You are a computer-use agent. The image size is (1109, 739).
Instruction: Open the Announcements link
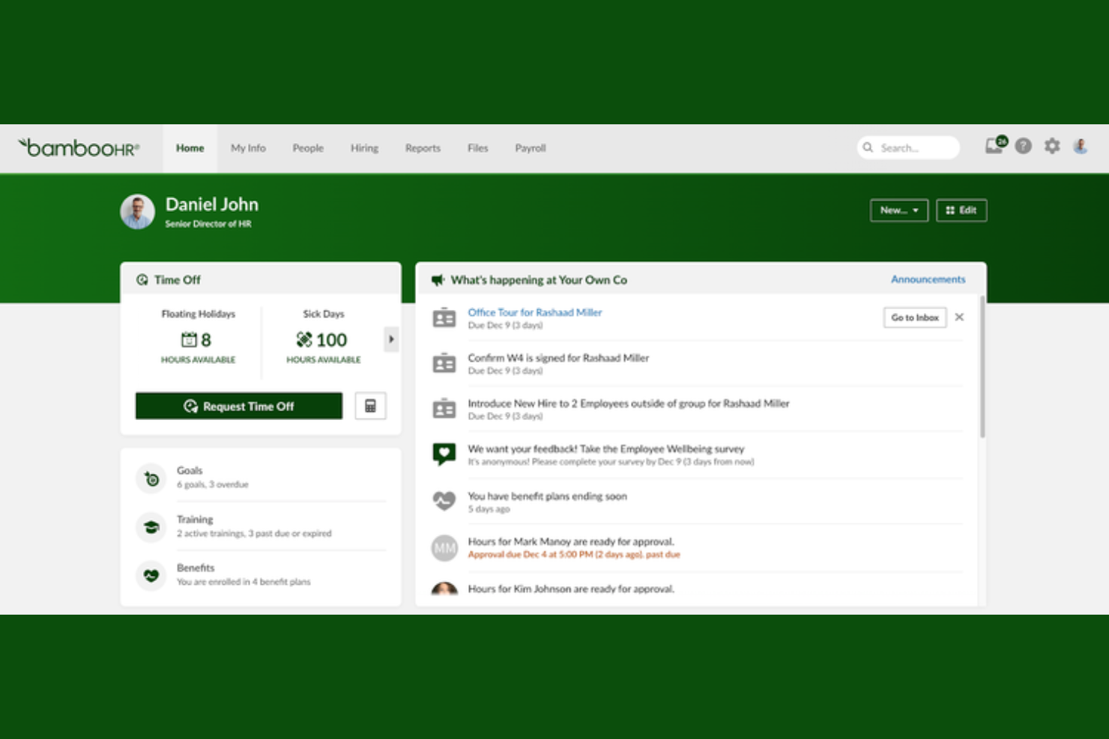928,279
